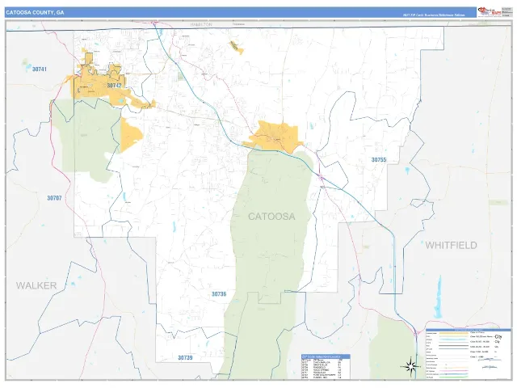Click the CATOOSA COUNTY, GA title text
Screen dimensions: 517x388
[x=35, y=13]
